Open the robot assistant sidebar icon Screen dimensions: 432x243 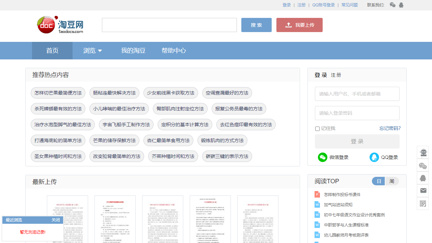coord(423,152)
